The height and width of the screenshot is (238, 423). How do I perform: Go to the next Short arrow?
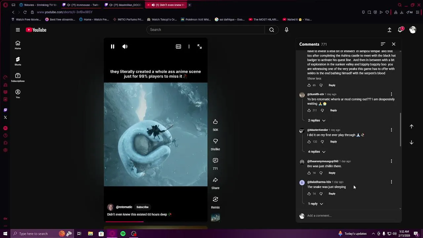click(x=411, y=142)
